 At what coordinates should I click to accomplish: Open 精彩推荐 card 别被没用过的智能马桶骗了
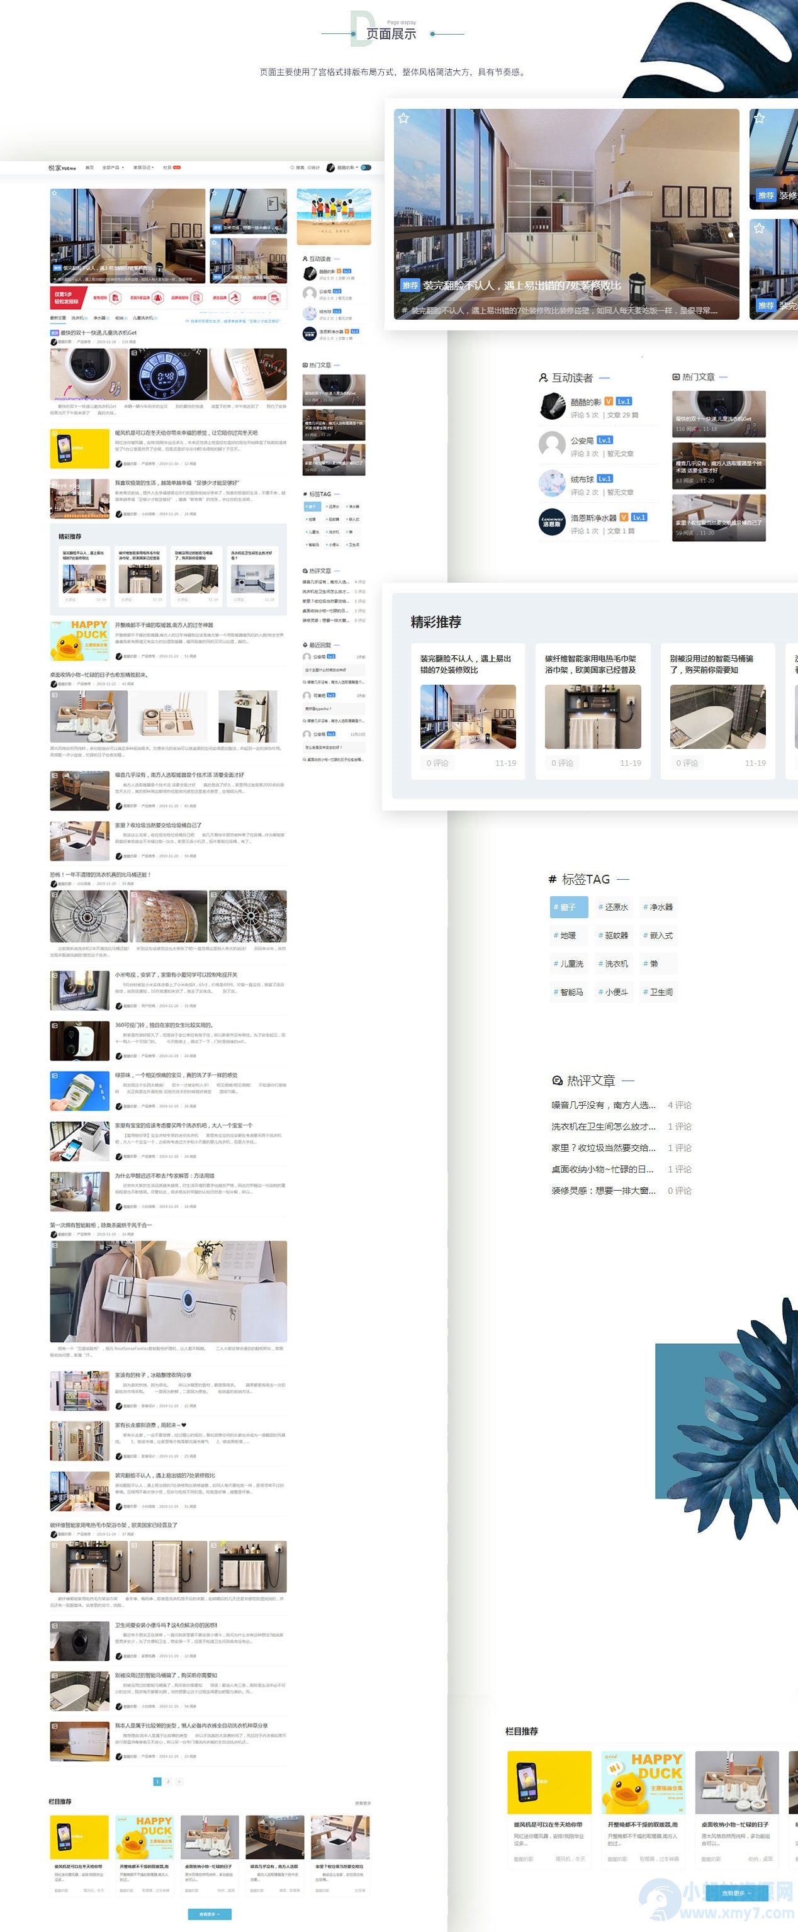pyautogui.click(x=717, y=711)
